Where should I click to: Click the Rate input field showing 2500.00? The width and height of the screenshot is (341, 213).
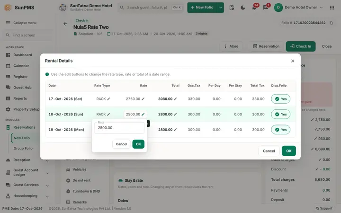tap(119, 128)
